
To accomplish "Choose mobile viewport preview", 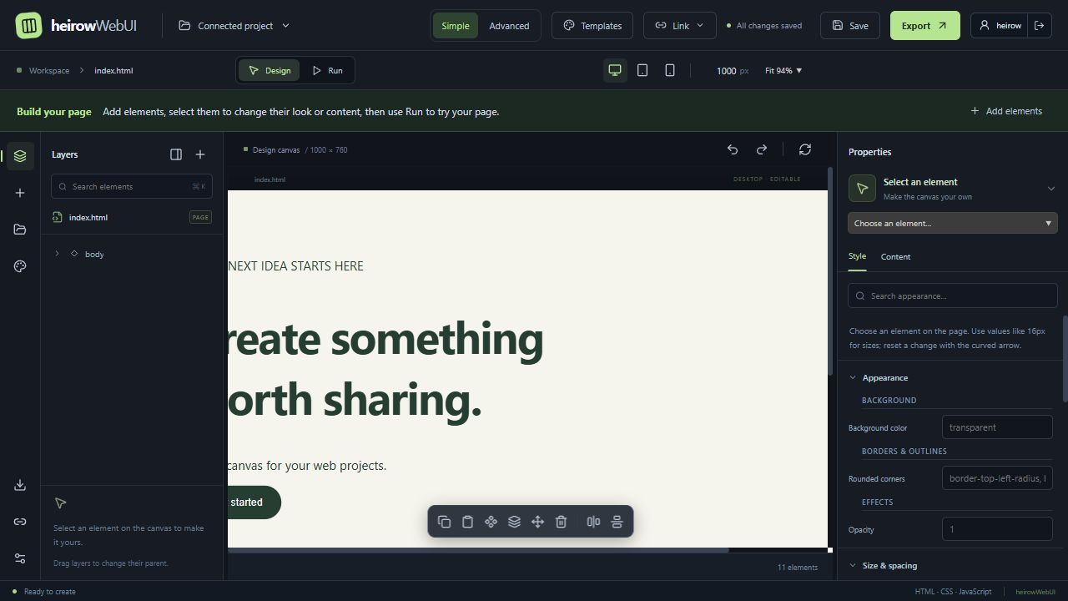I will tap(670, 70).
